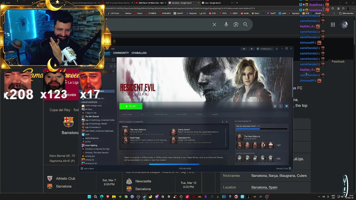
Task: Open the DLC tab
Action: point(143,114)
